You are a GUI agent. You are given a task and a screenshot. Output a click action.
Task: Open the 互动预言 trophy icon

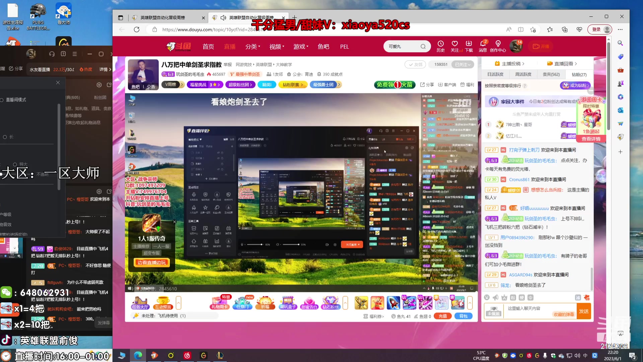coord(163,303)
